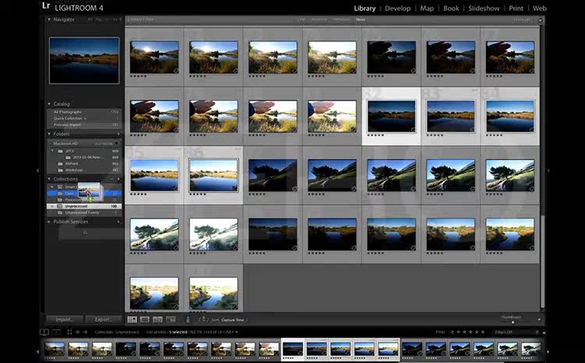Adjust the Thumbnails size slider
Image resolution: width=585 pixels, height=363 pixels.
click(512, 322)
